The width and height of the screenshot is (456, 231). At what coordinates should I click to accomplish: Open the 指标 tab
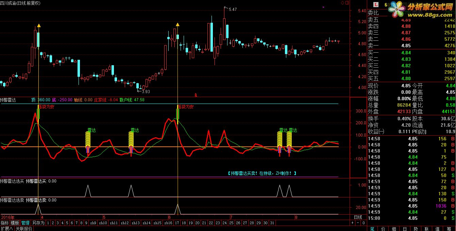point(5,223)
